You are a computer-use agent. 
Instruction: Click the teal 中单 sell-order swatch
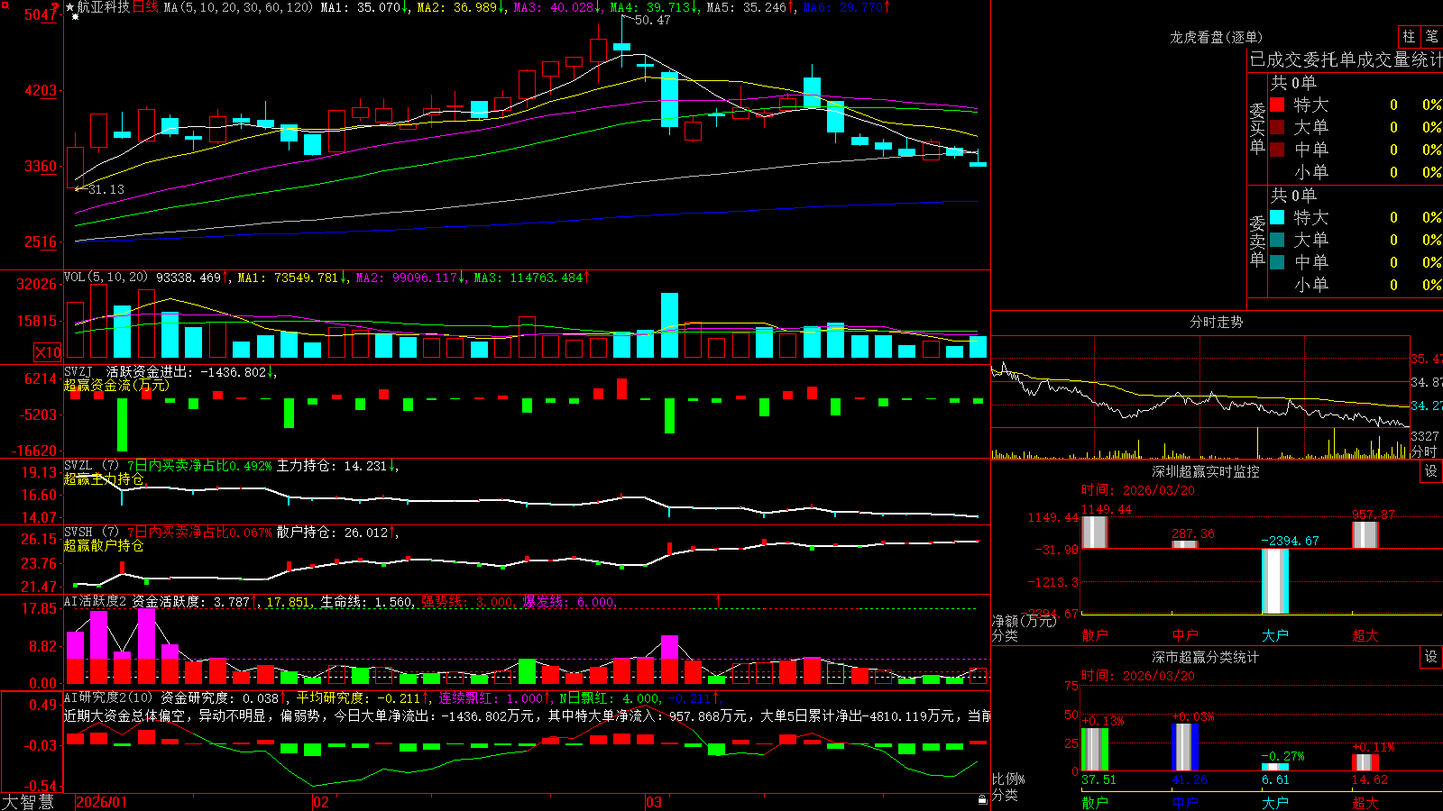click(1277, 262)
